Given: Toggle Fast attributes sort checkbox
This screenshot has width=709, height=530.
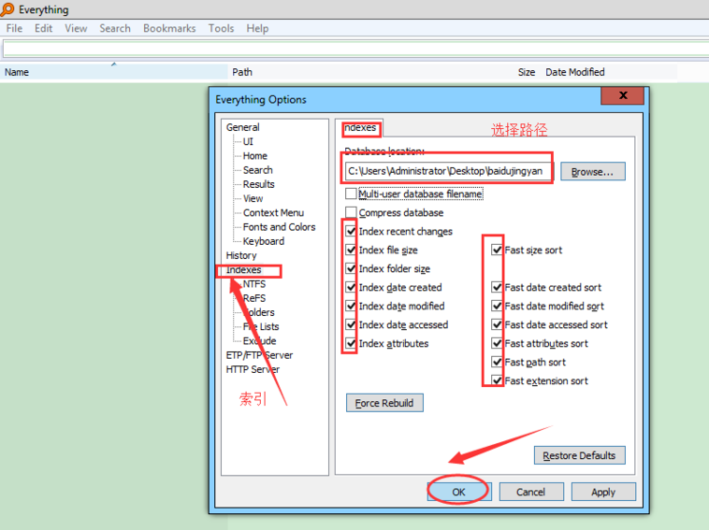Looking at the screenshot, I should tap(497, 343).
